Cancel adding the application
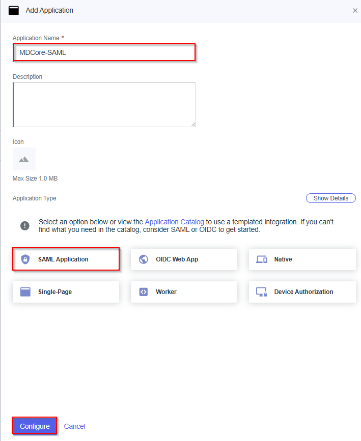 click(x=74, y=426)
